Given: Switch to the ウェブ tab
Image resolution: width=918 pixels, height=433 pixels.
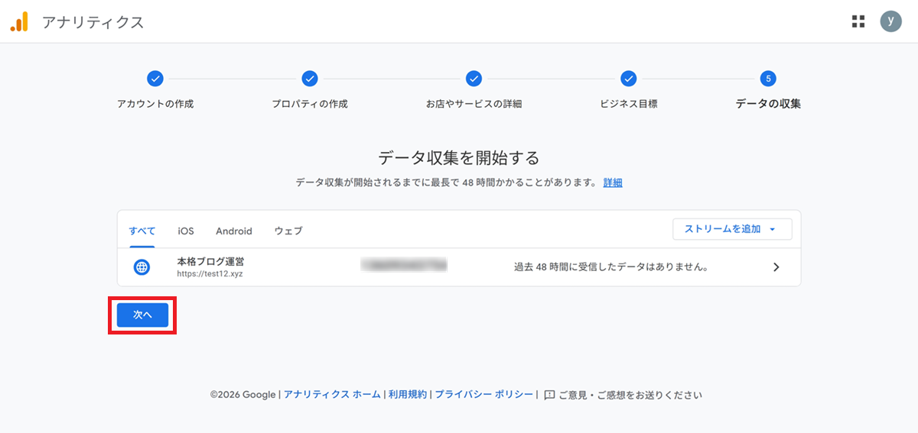Looking at the screenshot, I should pos(288,231).
